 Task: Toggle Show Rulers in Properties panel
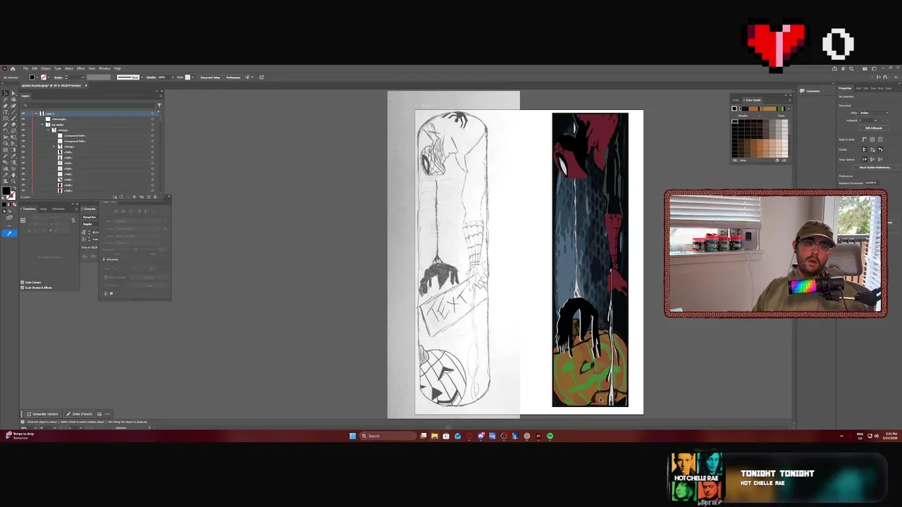(865, 139)
